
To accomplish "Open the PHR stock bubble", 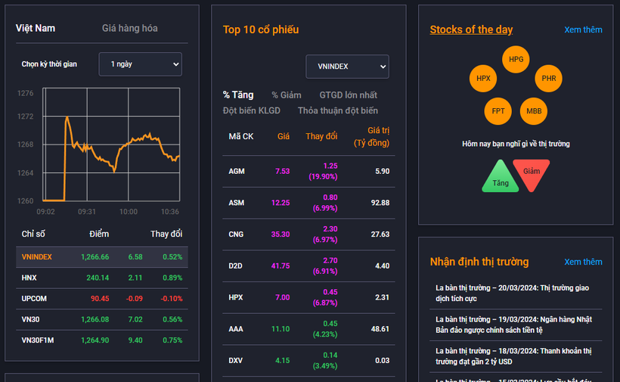I will (548, 78).
